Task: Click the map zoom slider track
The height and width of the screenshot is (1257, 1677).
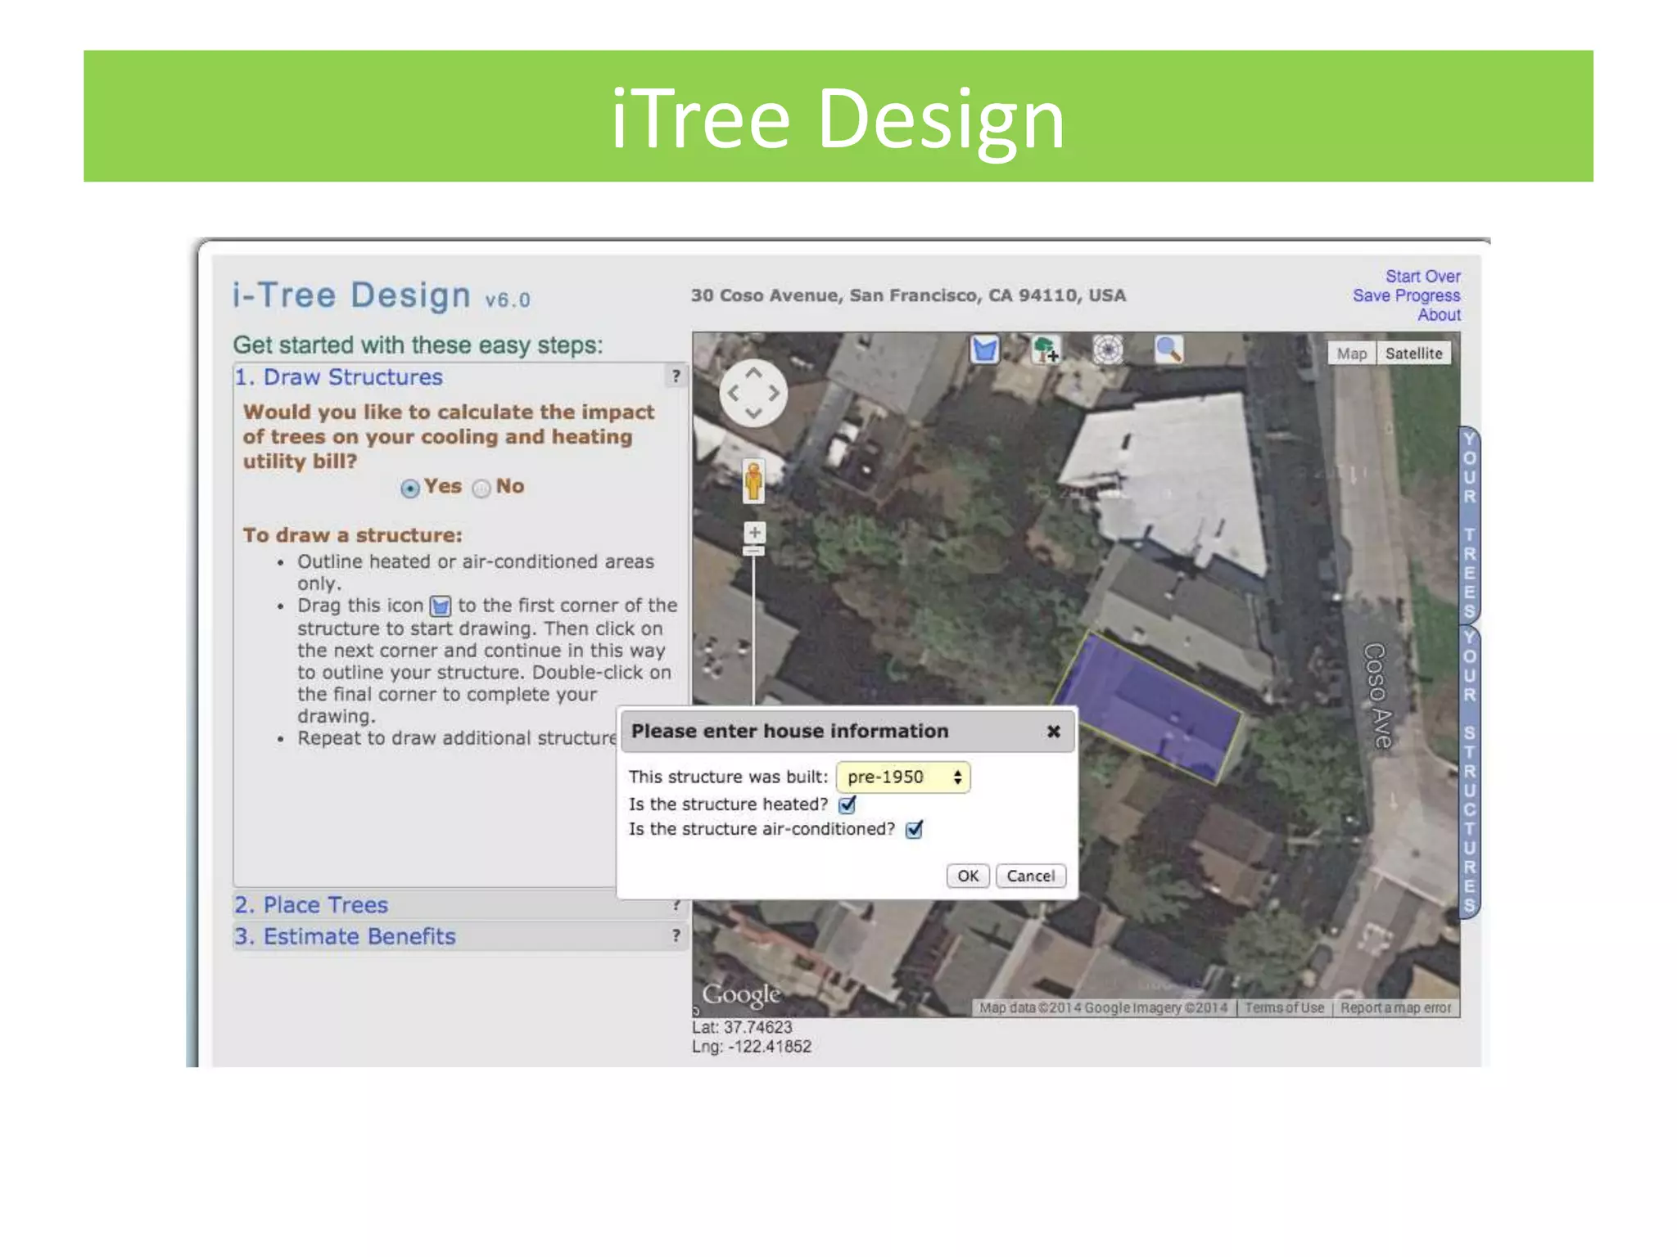Action: (x=754, y=630)
